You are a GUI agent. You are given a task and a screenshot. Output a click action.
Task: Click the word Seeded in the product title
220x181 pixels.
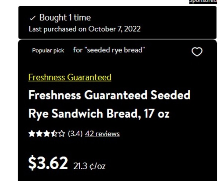click(x=170, y=95)
